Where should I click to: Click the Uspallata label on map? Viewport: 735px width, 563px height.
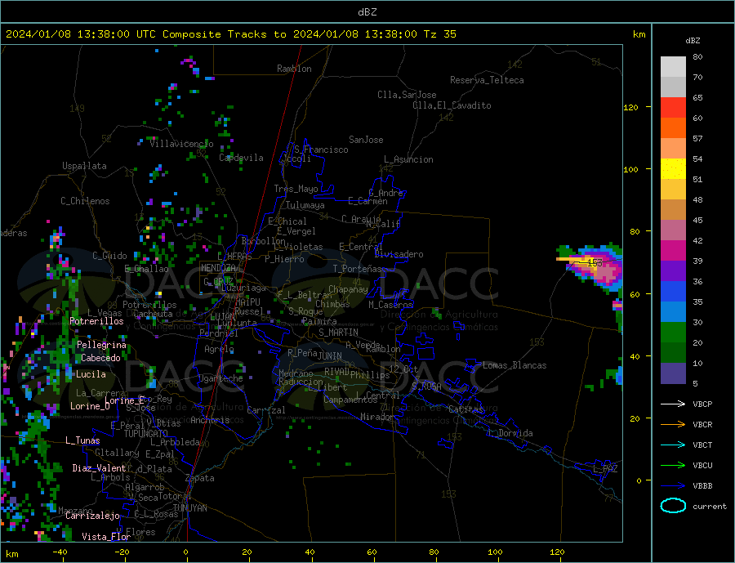click(84, 166)
